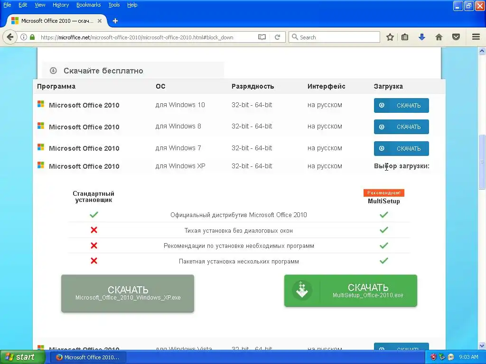Open the History menu
The width and height of the screenshot is (486, 364).
[61, 5]
